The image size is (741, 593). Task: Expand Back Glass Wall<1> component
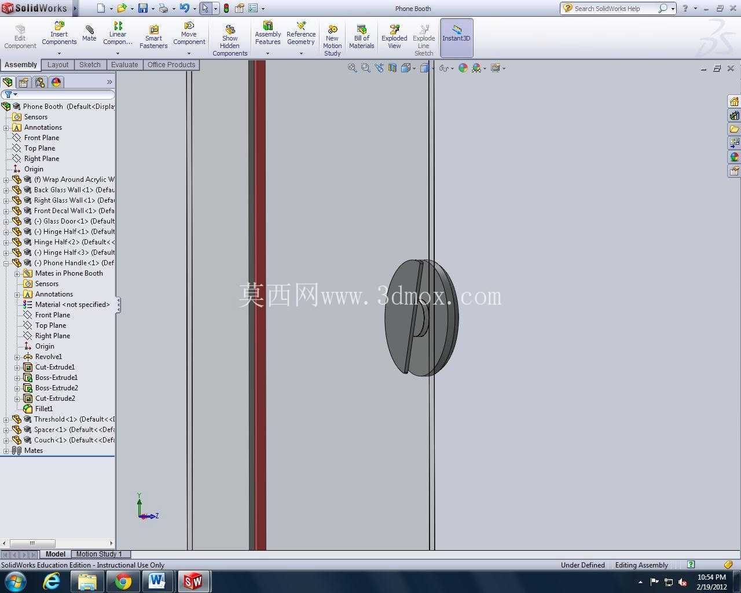(x=6, y=190)
